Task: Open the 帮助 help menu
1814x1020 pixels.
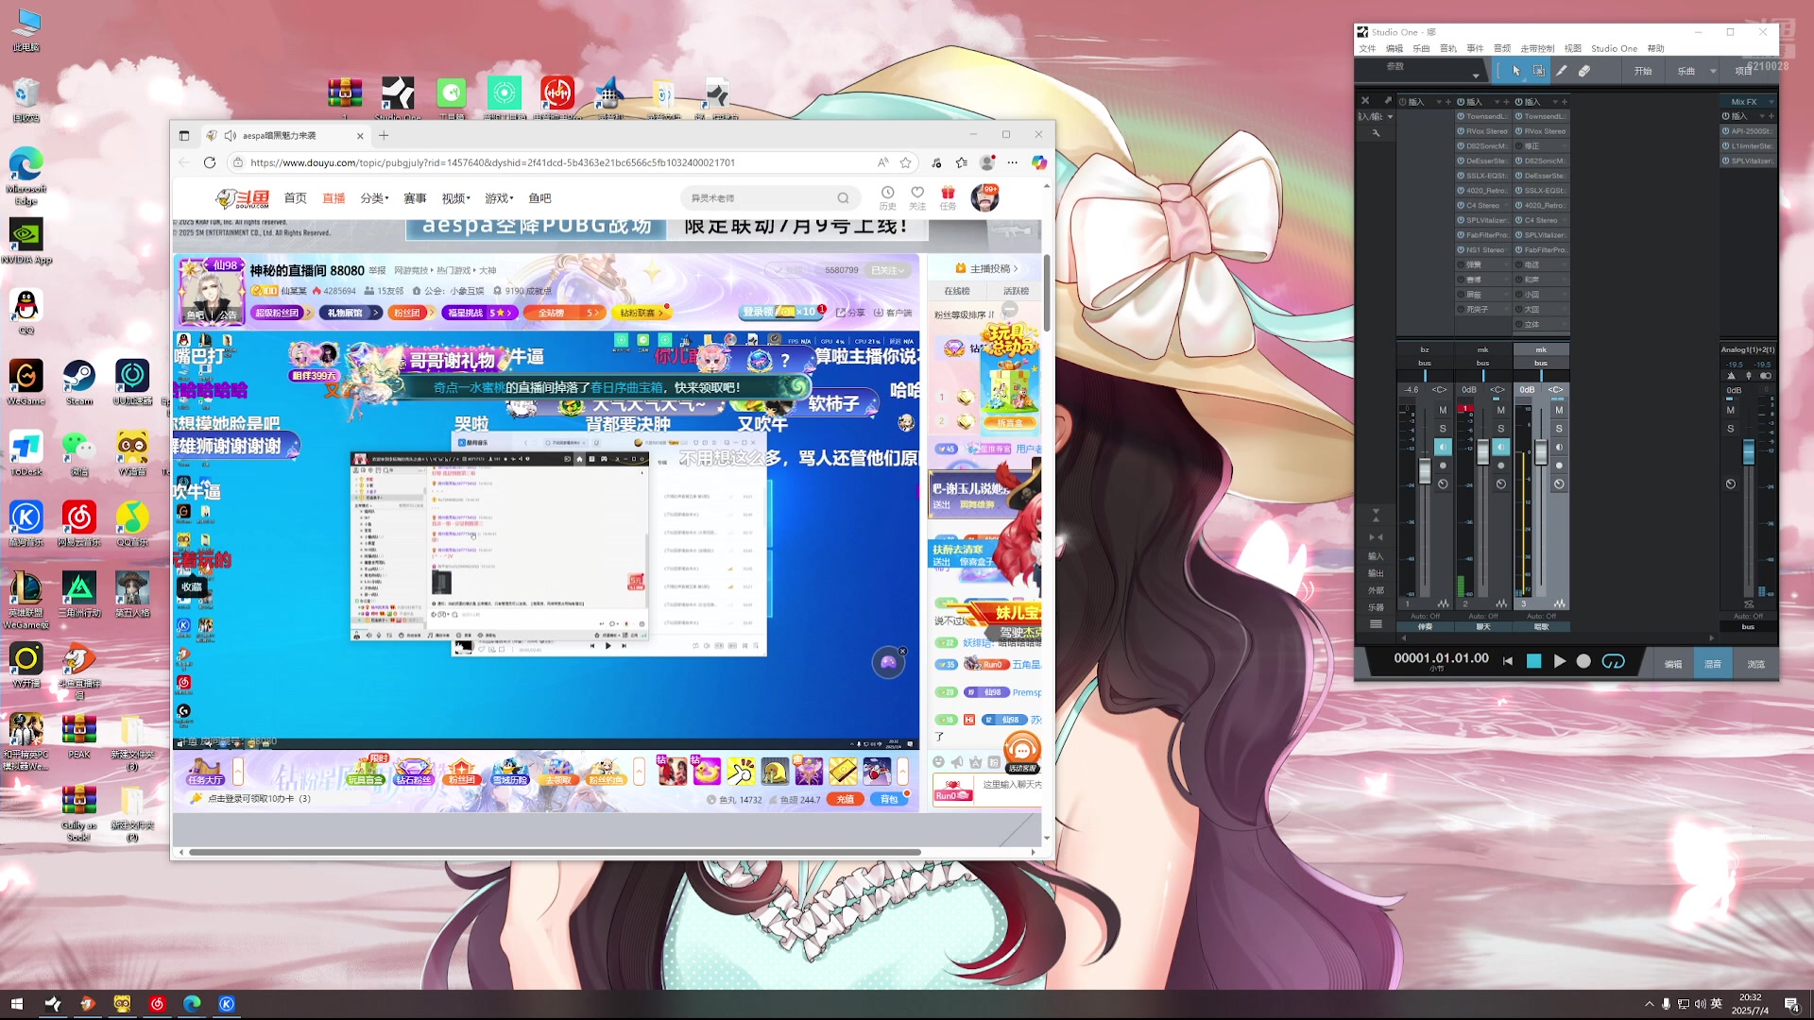Action: point(1655,48)
